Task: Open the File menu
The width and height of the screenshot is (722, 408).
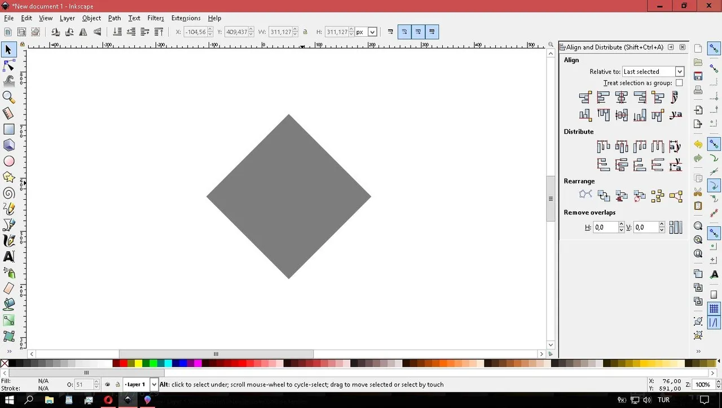Action: click(9, 18)
